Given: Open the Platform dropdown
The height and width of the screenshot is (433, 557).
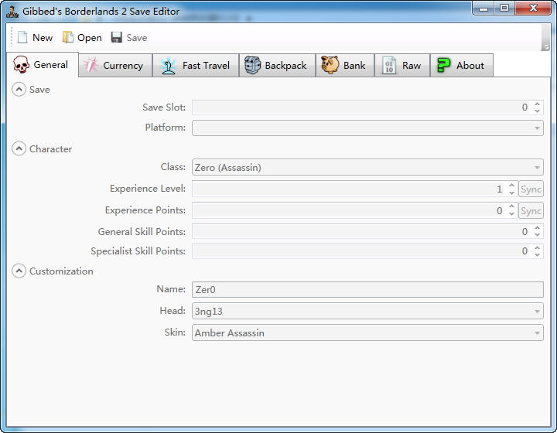Looking at the screenshot, I should pos(367,128).
